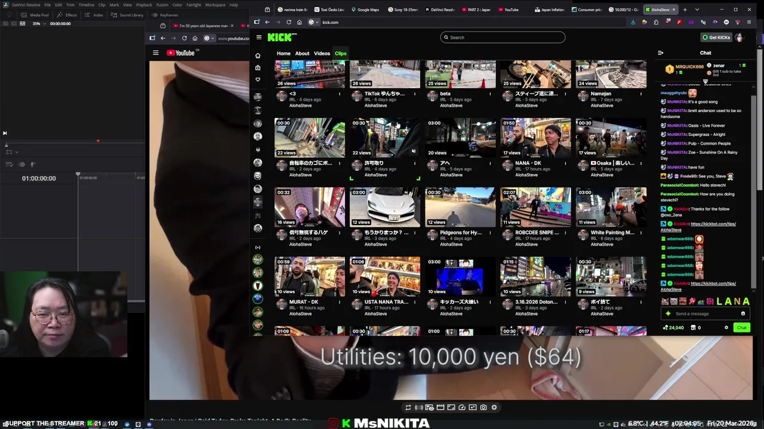Open the Media Pool panel
The image size is (764, 429).
pyautogui.click(x=36, y=15)
